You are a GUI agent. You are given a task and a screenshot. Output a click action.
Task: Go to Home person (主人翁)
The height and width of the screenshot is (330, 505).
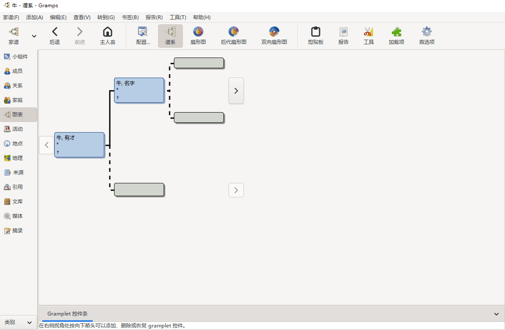click(x=108, y=36)
